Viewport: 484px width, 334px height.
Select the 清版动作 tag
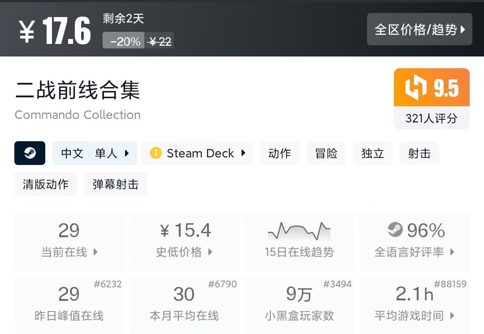pyautogui.click(x=46, y=184)
